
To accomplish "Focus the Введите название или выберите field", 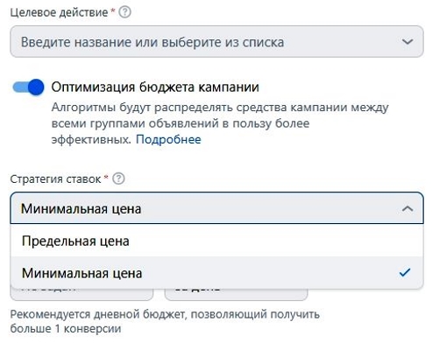I will click(216, 42).
